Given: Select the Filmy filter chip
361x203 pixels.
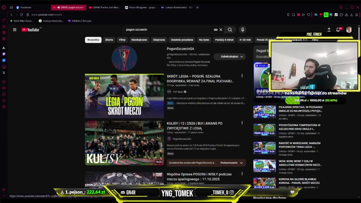Looking at the screenshot, I should pyautogui.click(x=122, y=40).
